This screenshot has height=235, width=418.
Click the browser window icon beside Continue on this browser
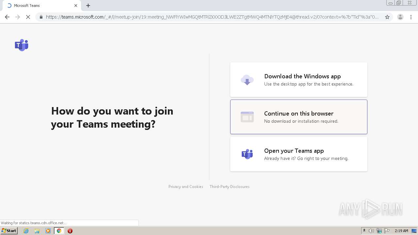247,117
